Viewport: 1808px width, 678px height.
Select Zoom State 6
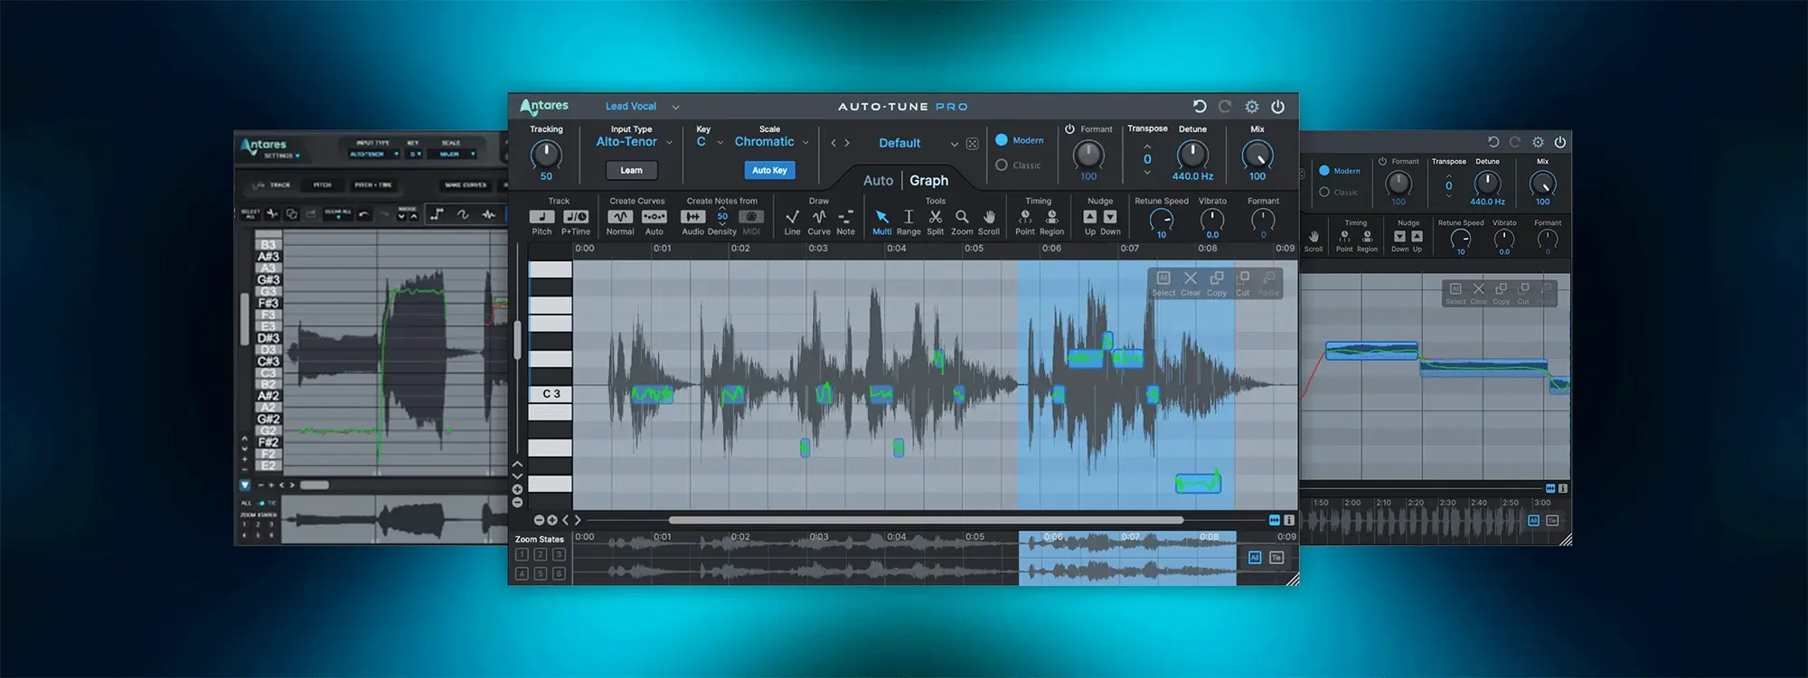pyautogui.click(x=559, y=574)
